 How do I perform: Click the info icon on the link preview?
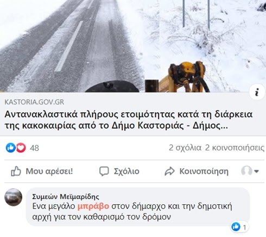point(257,93)
